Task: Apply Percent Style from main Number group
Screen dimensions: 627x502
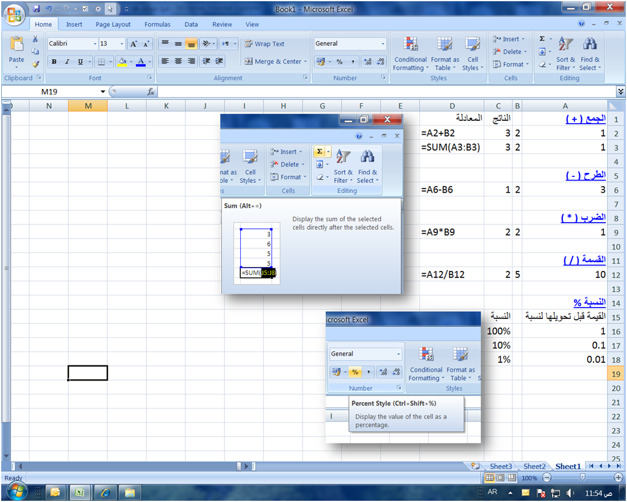Action: (x=339, y=62)
